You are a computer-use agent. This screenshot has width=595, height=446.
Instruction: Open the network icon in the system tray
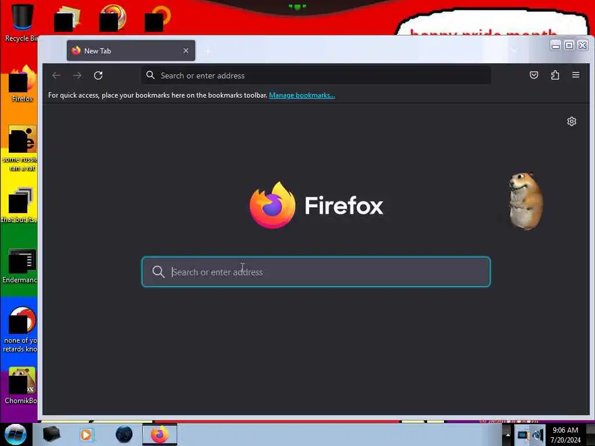click(x=523, y=435)
